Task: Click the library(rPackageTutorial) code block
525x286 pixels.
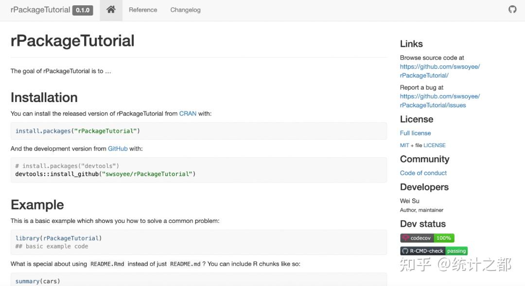Action: 198,242
